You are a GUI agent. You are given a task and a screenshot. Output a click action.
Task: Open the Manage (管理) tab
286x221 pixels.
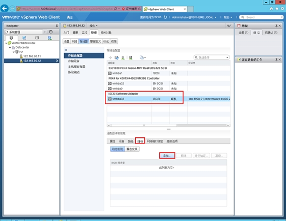(x=94, y=33)
